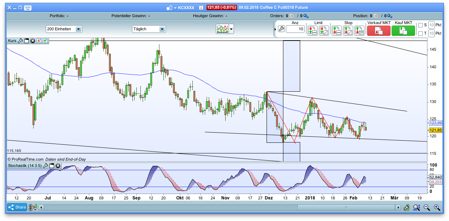449x221 pixels.
Task: Click the red sell-limit order icon
Action: [x=313, y=31]
